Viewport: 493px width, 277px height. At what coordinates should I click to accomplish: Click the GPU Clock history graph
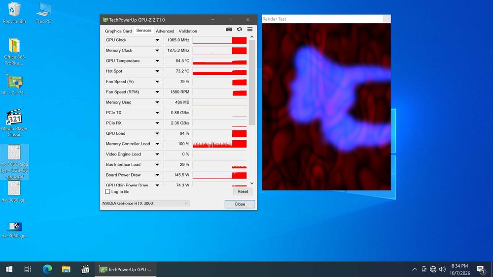pyautogui.click(x=219, y=40)
